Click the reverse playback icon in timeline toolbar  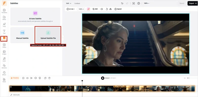pos(40,78)
